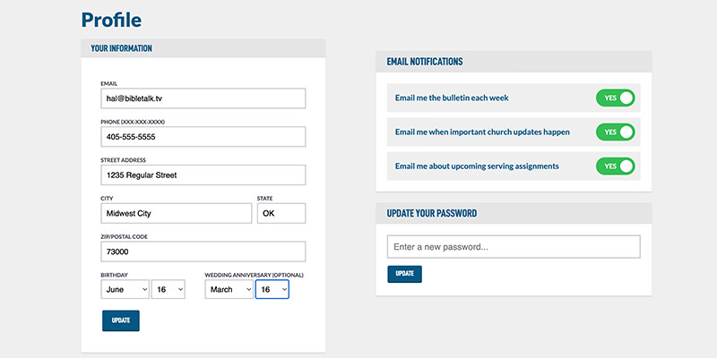Select the Street Address field
The width and height of the screenshot is (717, 358).
203,175
